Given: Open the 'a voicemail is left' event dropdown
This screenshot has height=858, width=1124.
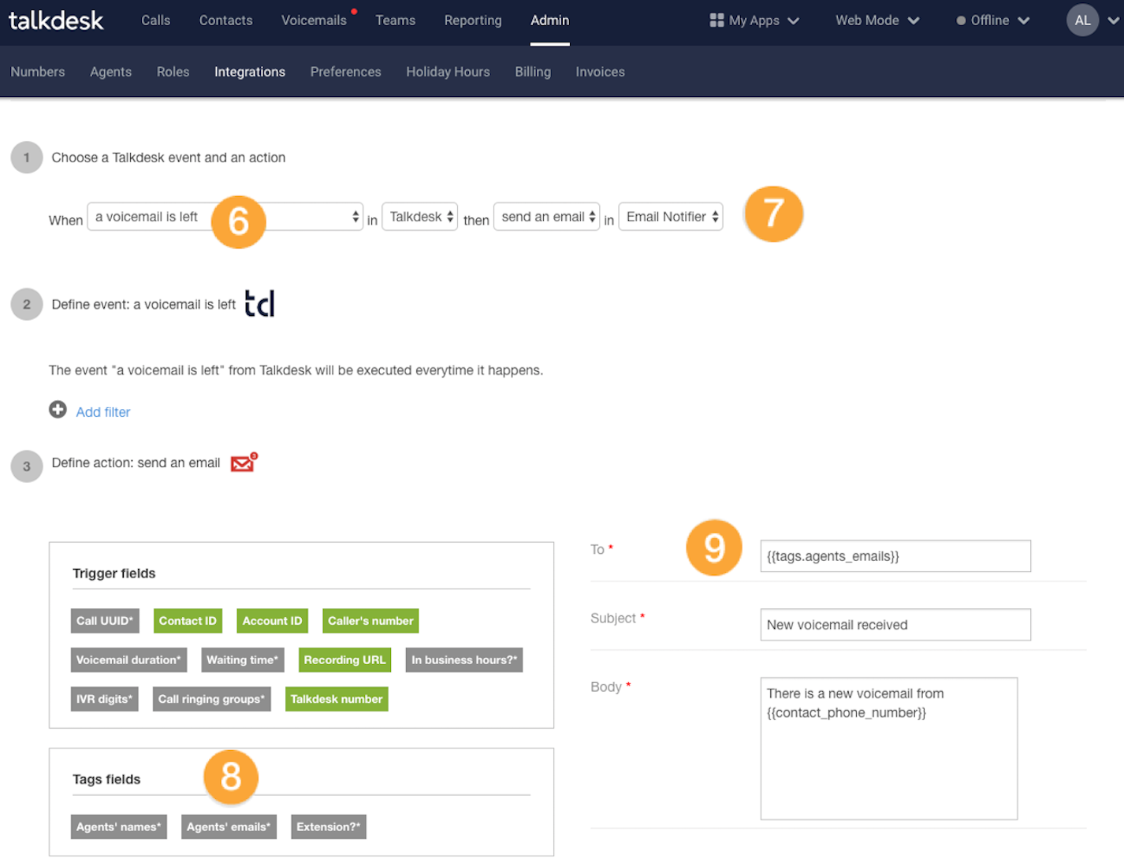Looking at the screenshot, I should pos(225,217).
